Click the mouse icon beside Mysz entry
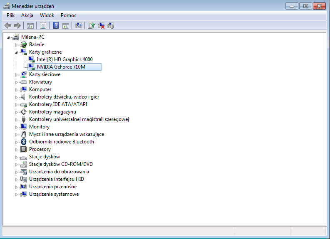Image resolution: width=330 pixels, height=239 pixels. coord(24,134)
